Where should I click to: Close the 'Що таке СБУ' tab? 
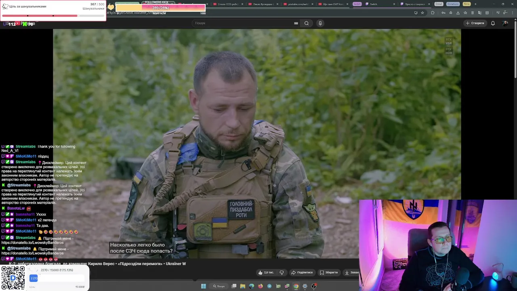347,4
